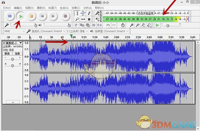Click the Trim audio icon
The width and height of the screenshot is (200, 131).
94,25
